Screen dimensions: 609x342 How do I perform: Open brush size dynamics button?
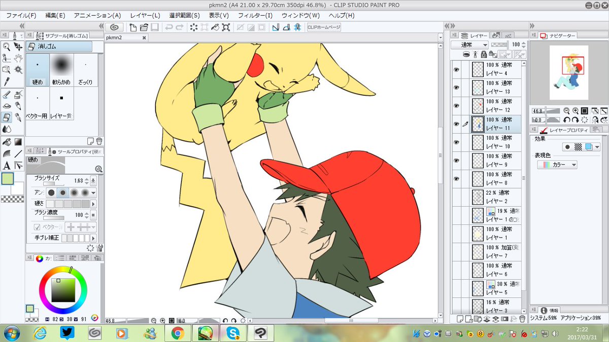(x=93, y=181)
